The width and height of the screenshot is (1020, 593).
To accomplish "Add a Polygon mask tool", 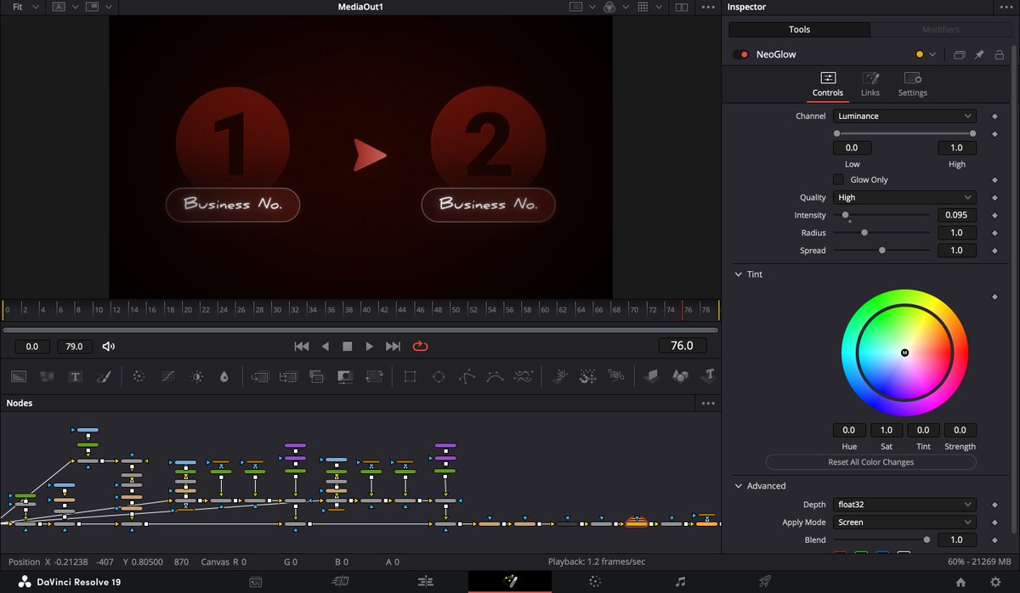I will pyautogui.click(x=467, y=376).
